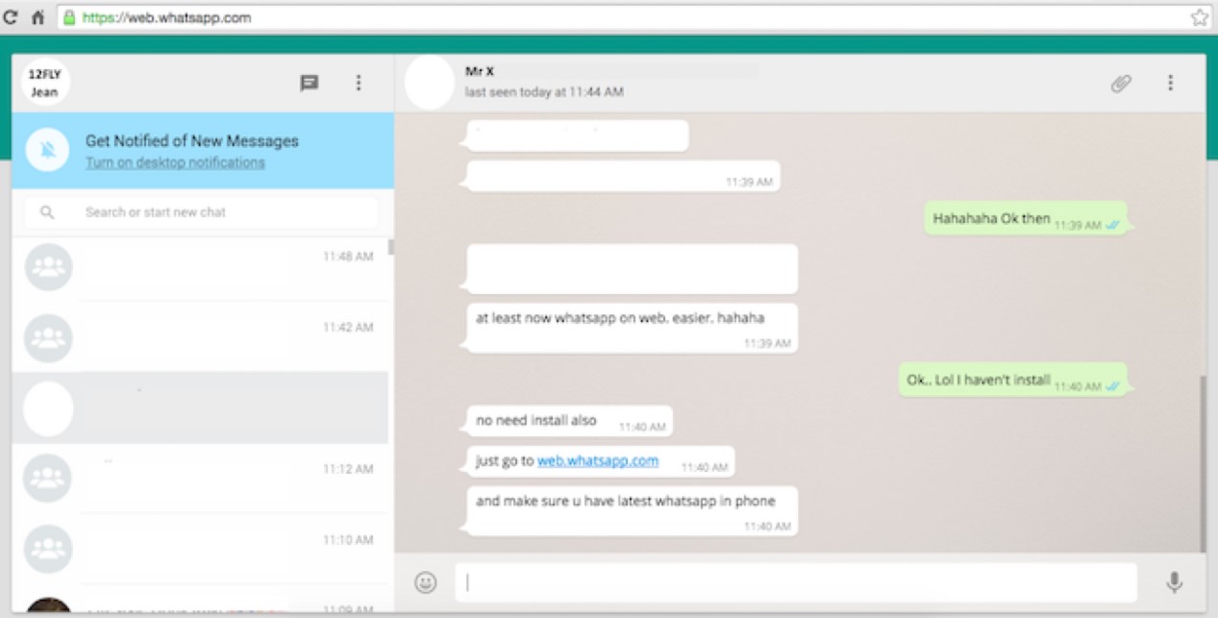Viewport: 1218px width, 618px height.
Task: Open a new chat with the chat icon
Action: click(x=309, y=83)
